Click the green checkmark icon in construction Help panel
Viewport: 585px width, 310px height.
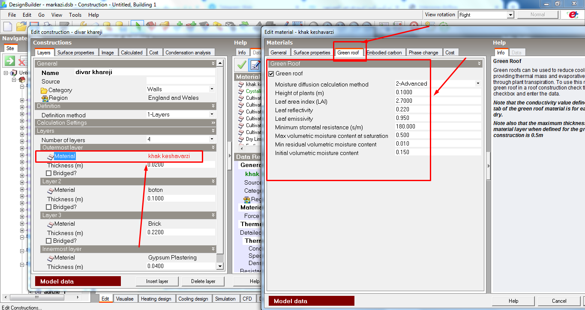click(241, 65)
